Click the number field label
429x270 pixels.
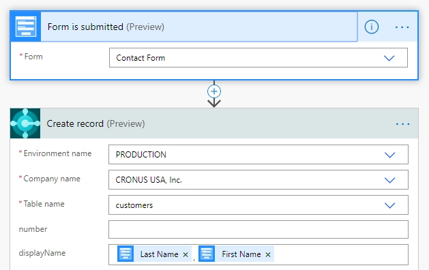pos(33,229)
